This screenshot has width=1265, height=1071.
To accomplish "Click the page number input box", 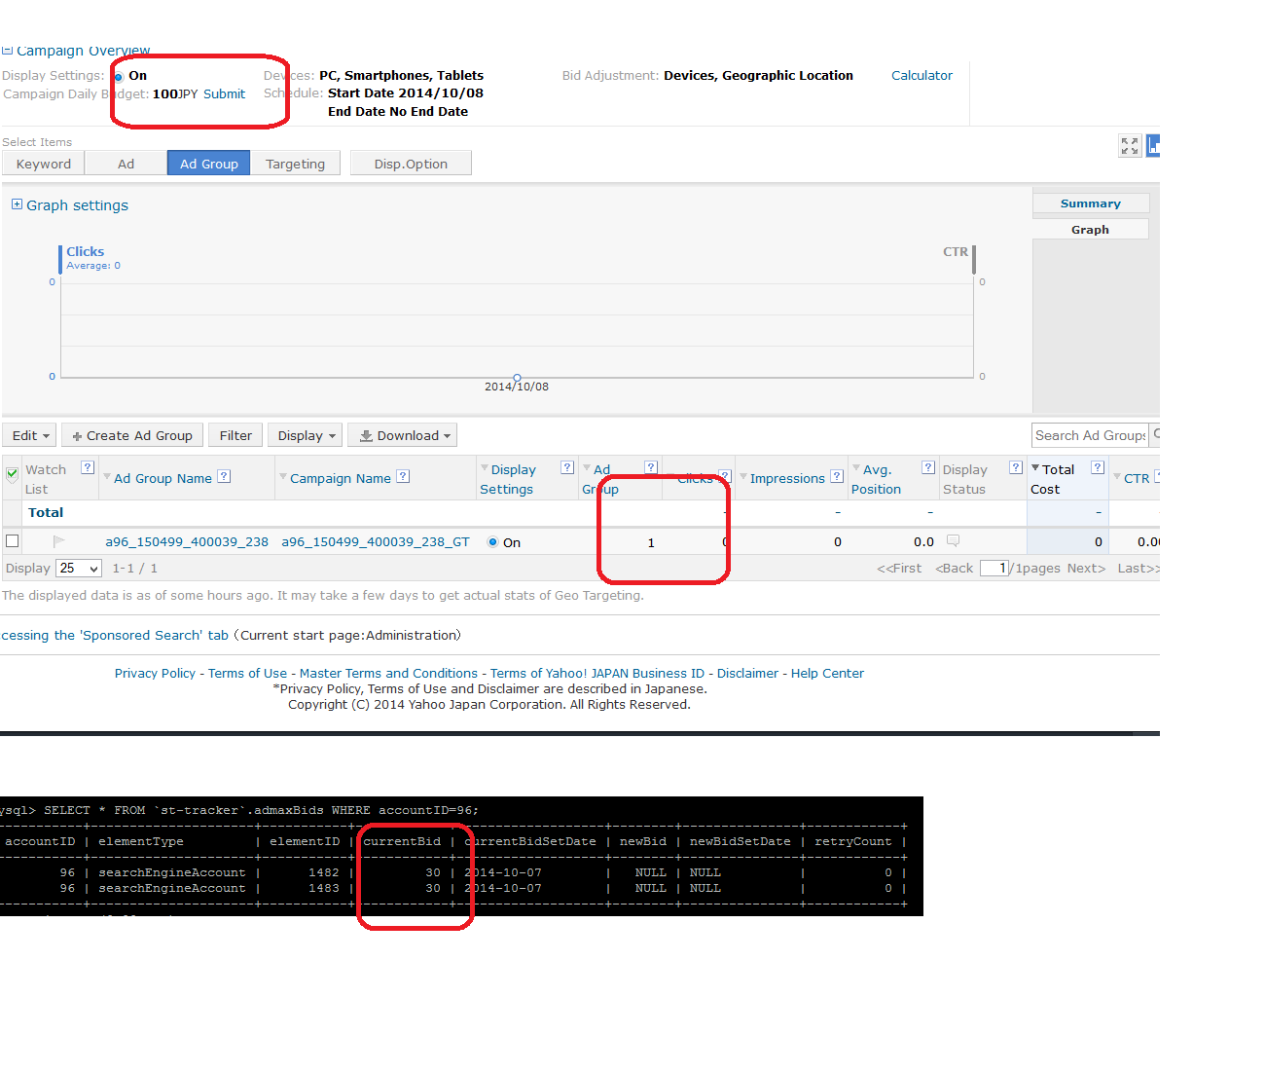I will tap(994, 568).
